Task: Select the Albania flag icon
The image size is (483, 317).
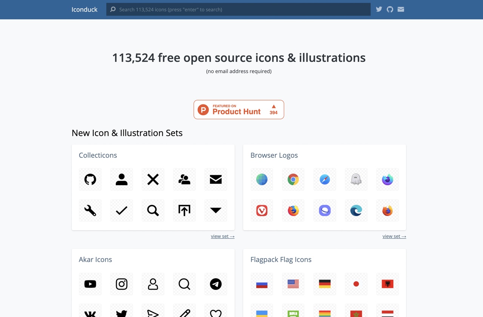Action: click(388, 284)
